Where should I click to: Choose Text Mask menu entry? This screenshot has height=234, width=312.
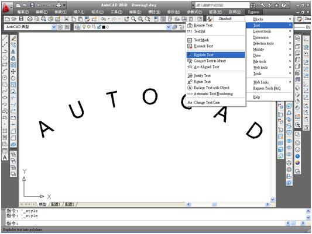pos(215,40)
